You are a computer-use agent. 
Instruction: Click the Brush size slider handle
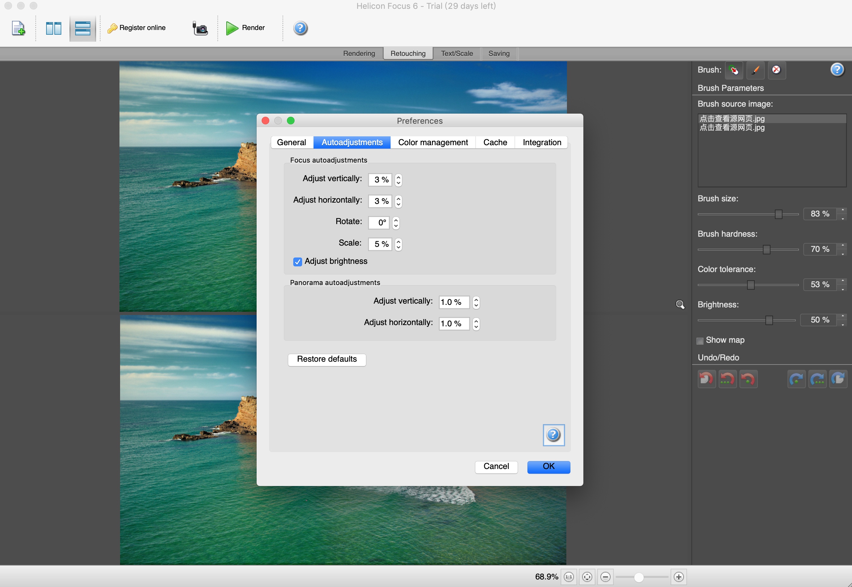click(x=778, y=214)
